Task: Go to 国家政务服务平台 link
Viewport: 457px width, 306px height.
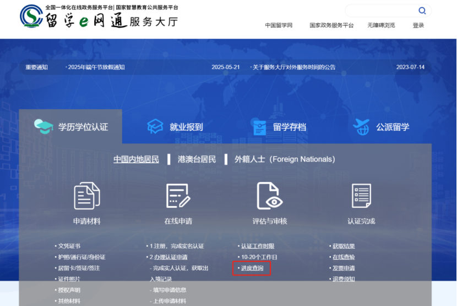Action: (x=331, y=25)
